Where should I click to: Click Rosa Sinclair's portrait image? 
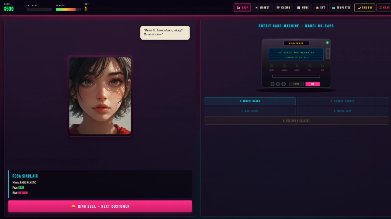coord(100,96)
